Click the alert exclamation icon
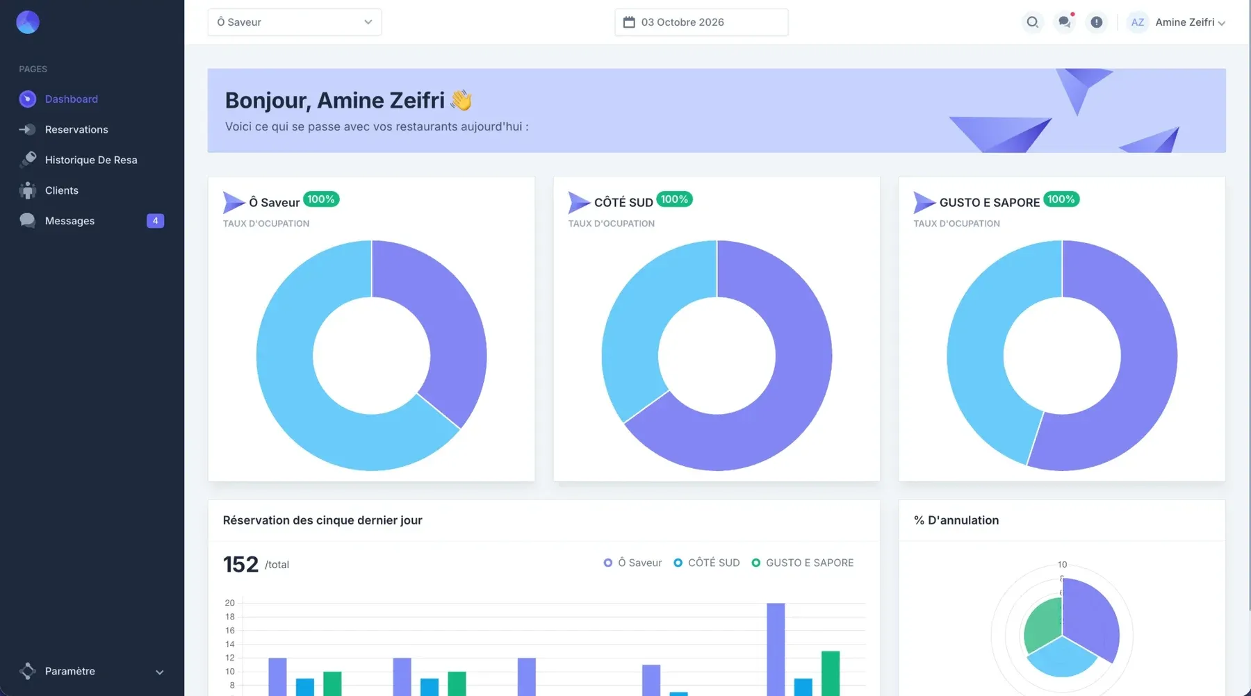The width and height of the screenshot is (1251, 696). click(1097, 22)
